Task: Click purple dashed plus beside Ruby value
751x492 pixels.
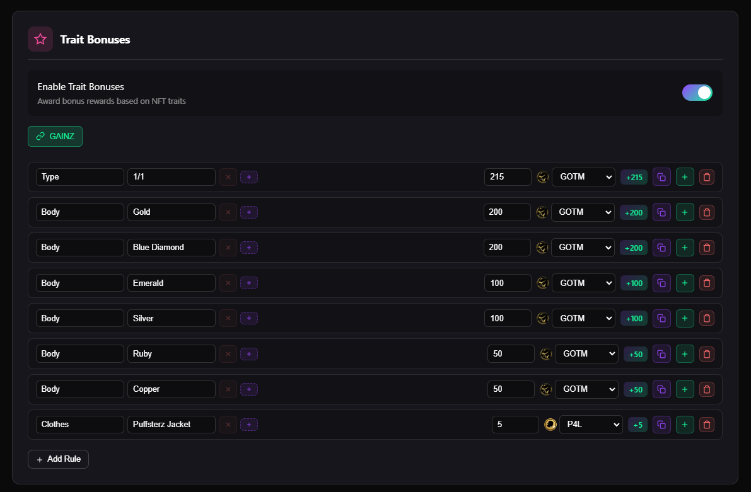Action: (249, 354)
